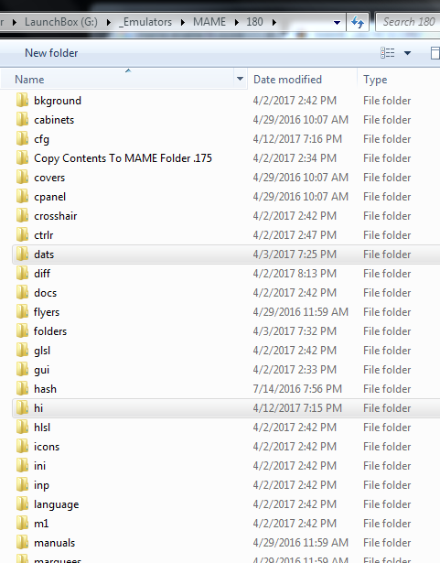Open the Name column filter dropdown

click(x=240, y=79)
